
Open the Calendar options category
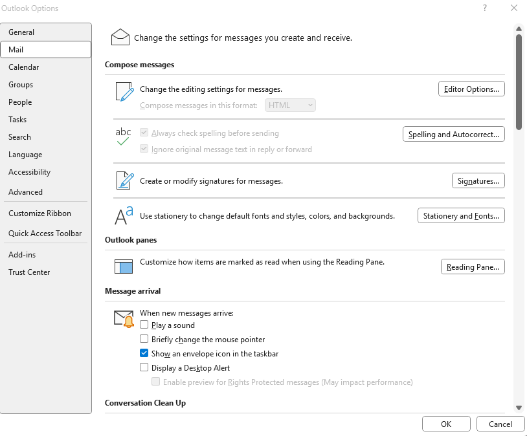46,67
